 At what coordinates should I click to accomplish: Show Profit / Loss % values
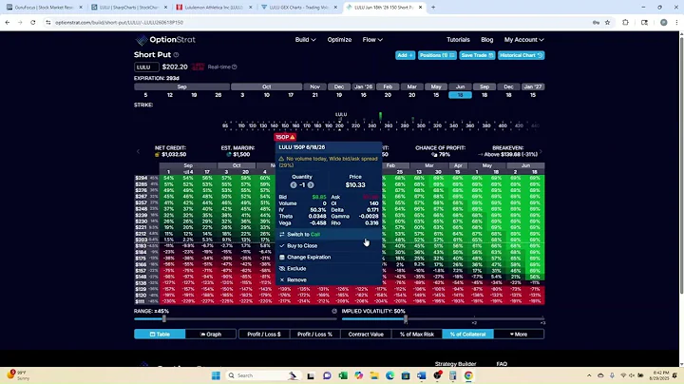(314, 335)
